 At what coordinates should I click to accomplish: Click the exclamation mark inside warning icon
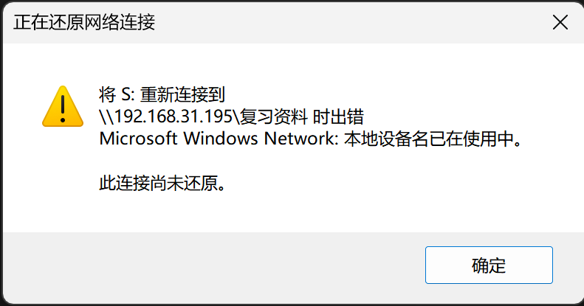[x=63, y=109]
